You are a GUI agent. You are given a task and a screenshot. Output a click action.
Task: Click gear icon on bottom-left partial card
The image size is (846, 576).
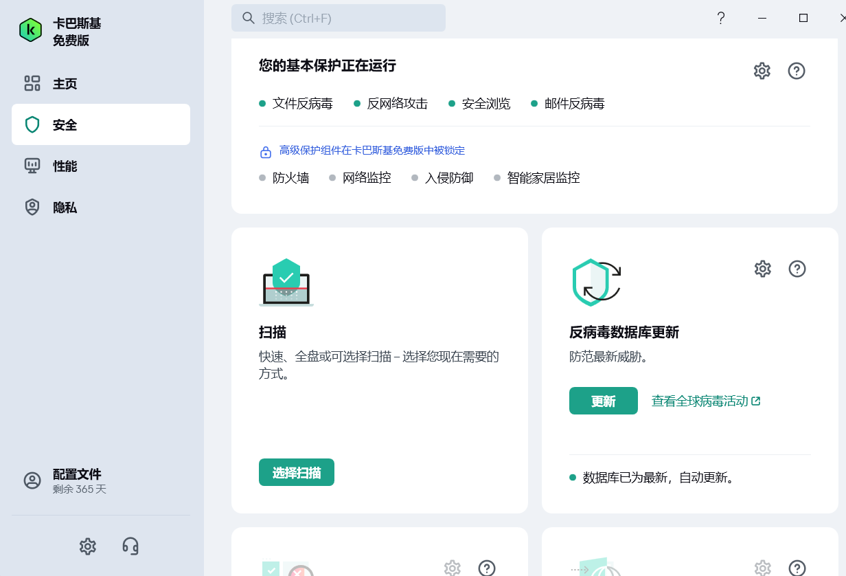tap(453, 568)
